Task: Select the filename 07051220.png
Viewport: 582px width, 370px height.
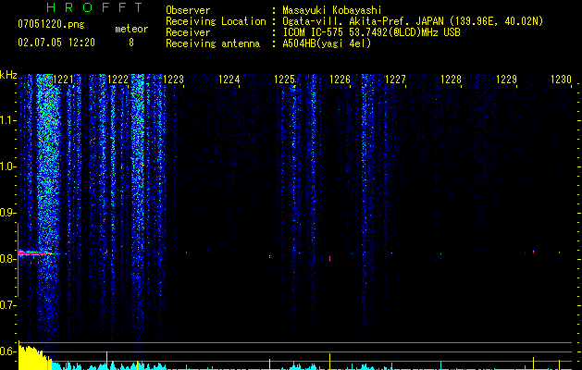Action: point(51,25)
